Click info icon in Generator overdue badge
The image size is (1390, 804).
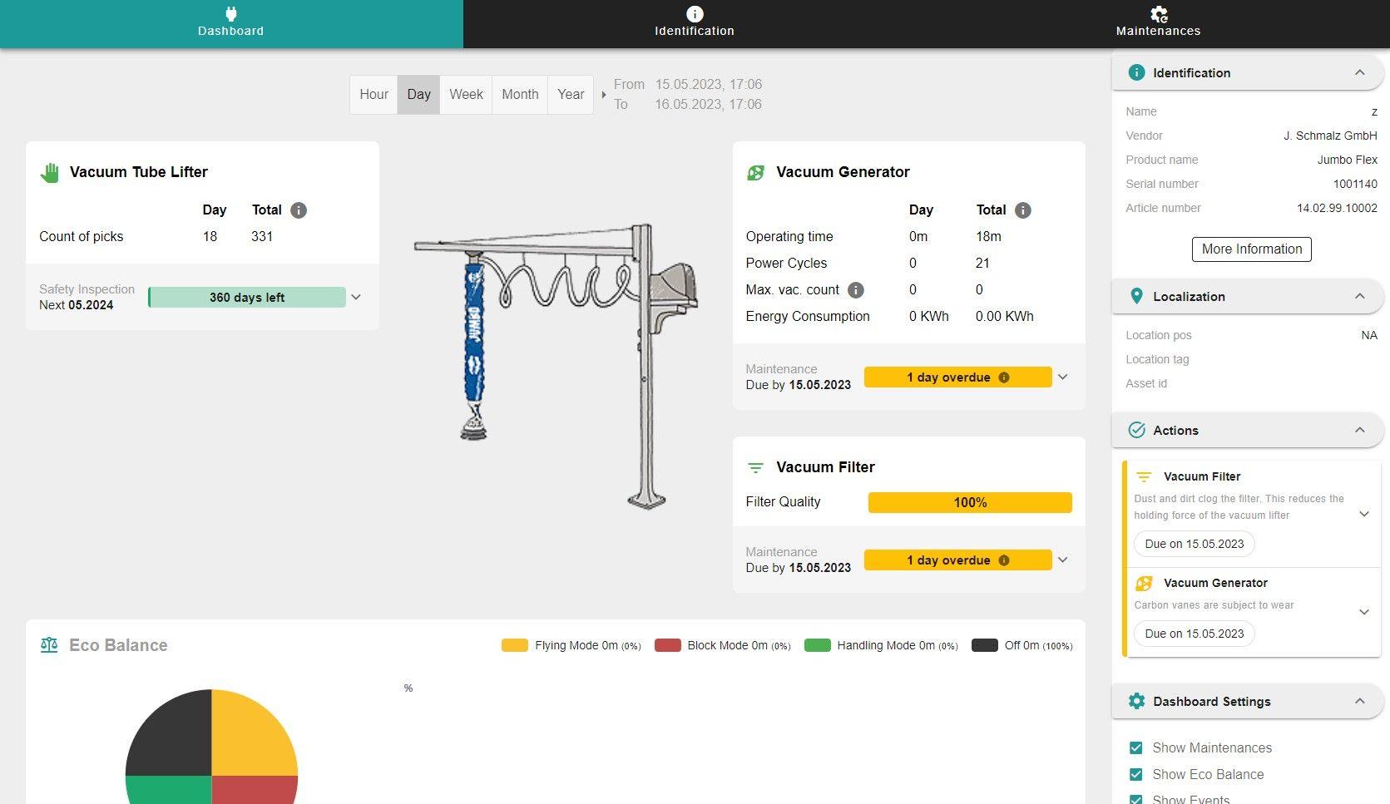click(1004, 377)
